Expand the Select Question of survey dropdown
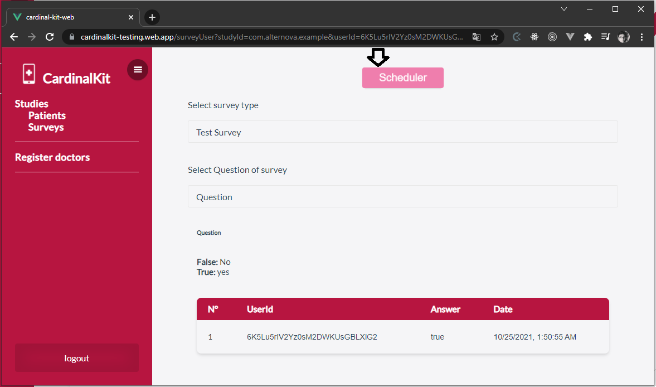The image size is (656, 387). point(402,197)
